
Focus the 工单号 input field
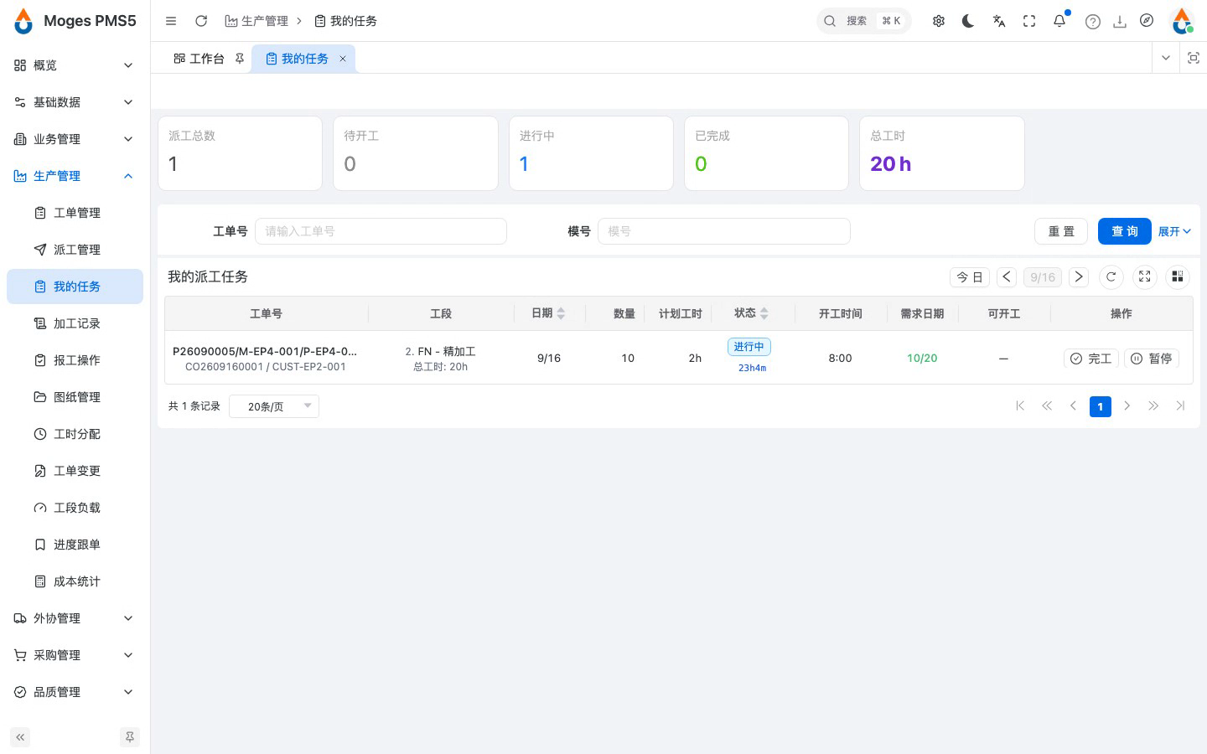[381, 231]
